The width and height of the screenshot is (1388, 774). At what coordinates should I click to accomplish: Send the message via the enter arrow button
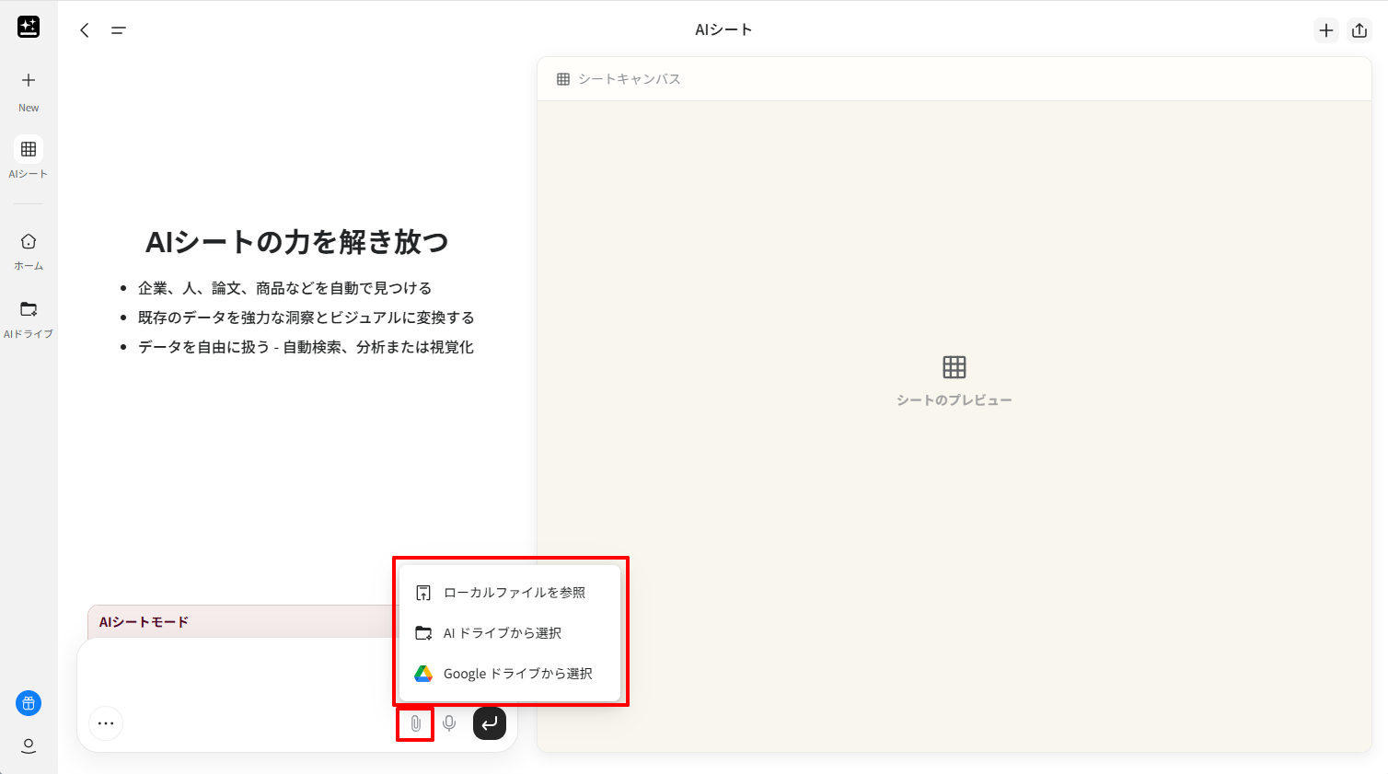point(490,723)
